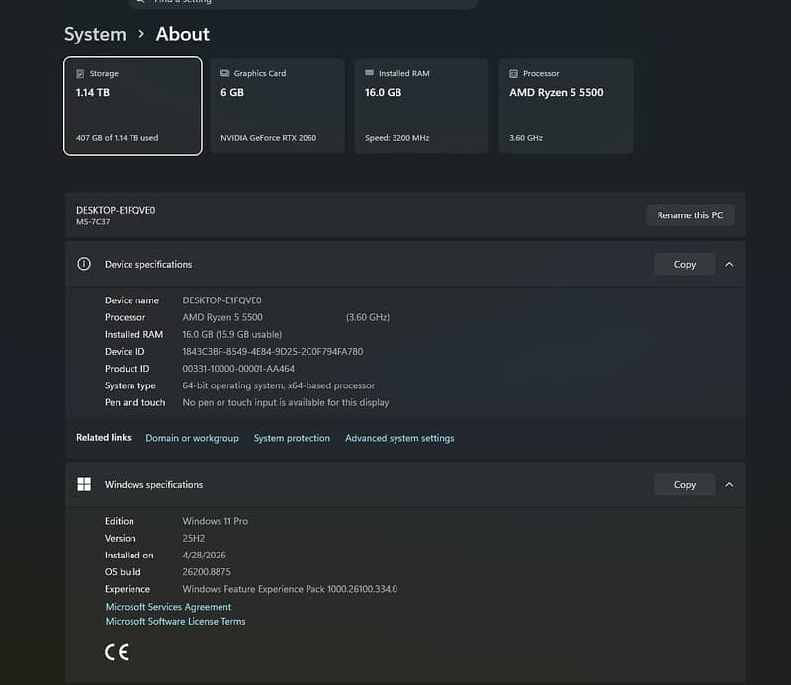Viewport: 791px width, 685px height.
Task: Select the Product ID value 00331-10000-00001-AA464
Action: [x=238, y=369]
